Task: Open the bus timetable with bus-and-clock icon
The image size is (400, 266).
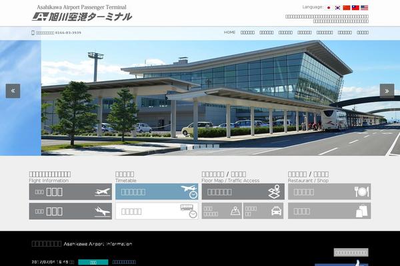Action: click(157, 211)
